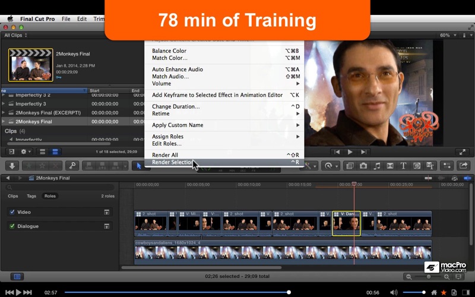The height and width of the screenshot is (297, 475).
Task: Open the Apple menu
Action: (x=10, y=19)
